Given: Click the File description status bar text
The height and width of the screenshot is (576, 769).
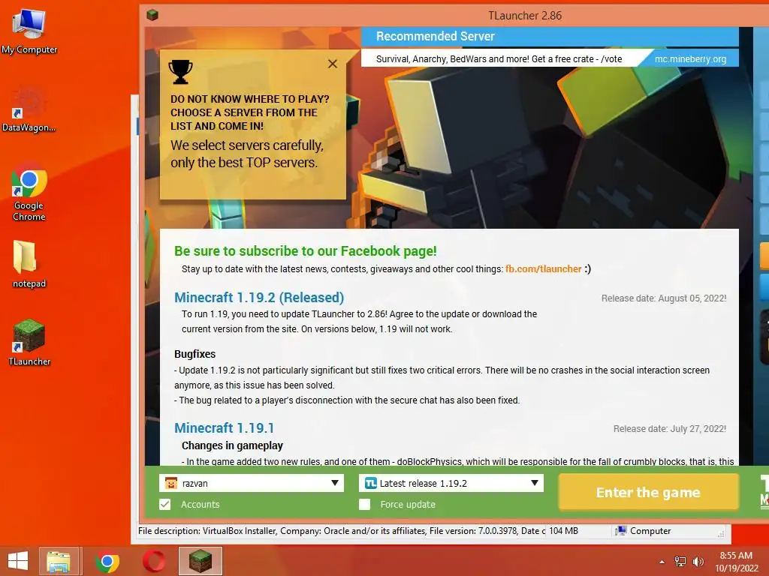Looking at the screenshot, I should coord(341,531).
